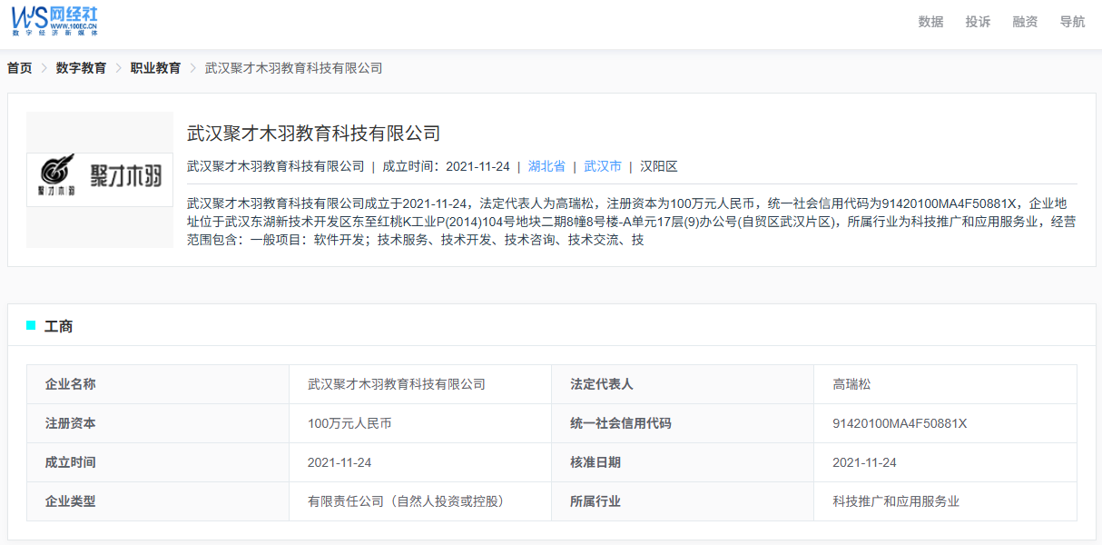Viewport: 1102px width, 545px height.
Task: Click the 100万元人民币 value cell
Action: tap(420, 423)
